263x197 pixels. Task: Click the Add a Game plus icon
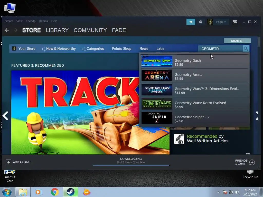pyautogui.click(x=8, y=162)
